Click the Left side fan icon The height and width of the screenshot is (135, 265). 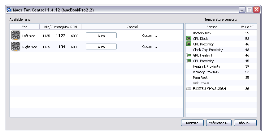[x=15, y=35]
